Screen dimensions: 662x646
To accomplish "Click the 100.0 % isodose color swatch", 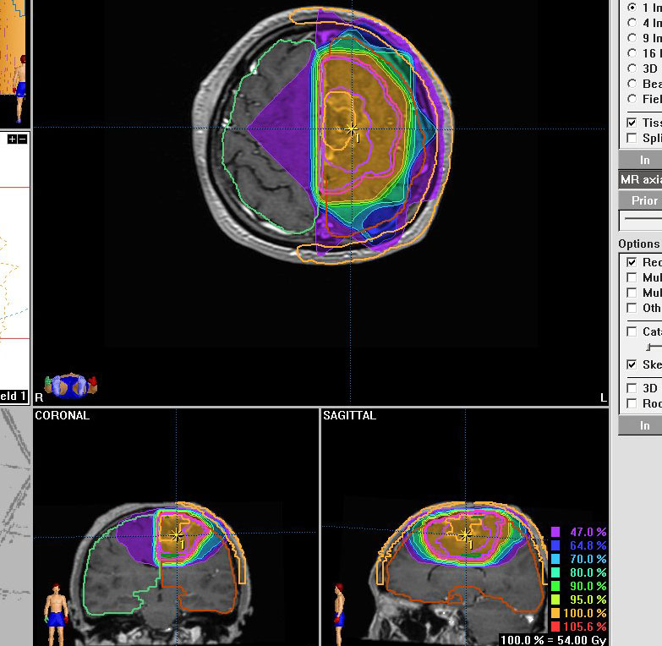I will [555, 613].
